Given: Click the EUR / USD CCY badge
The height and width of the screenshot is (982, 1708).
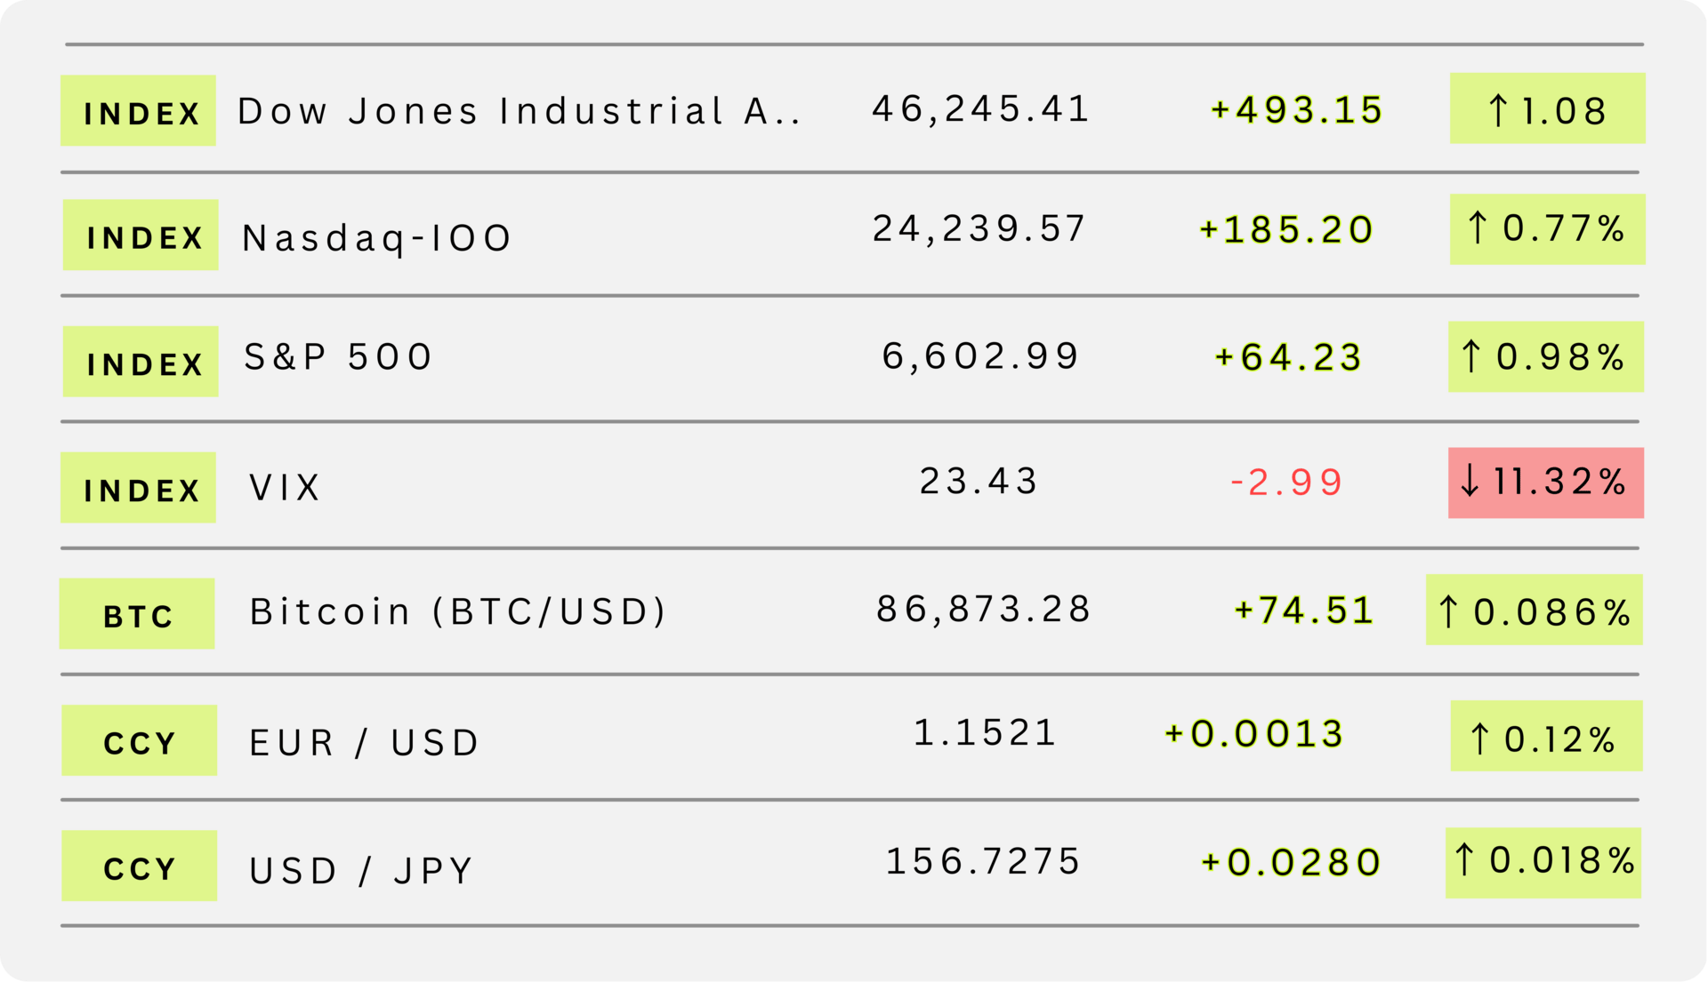Looking at the screenshot, I should coord(139,739).
